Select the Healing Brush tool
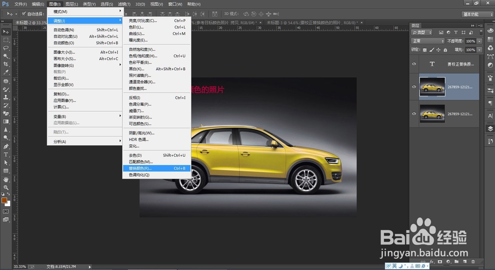 [5, 81]
